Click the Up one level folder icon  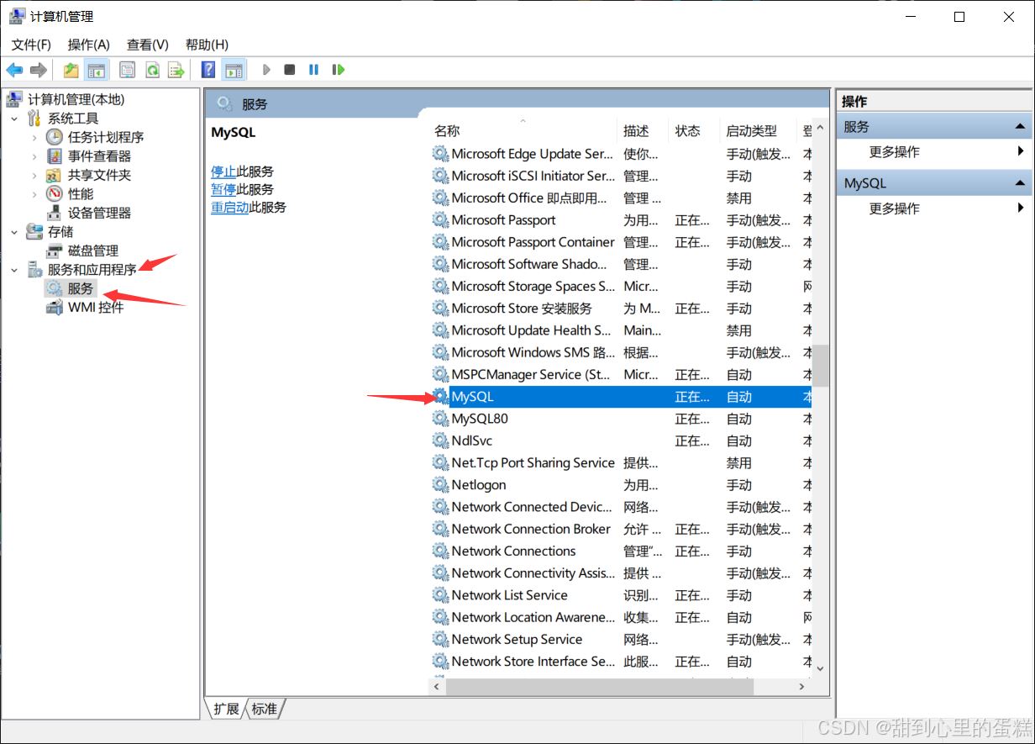(71, 70)
